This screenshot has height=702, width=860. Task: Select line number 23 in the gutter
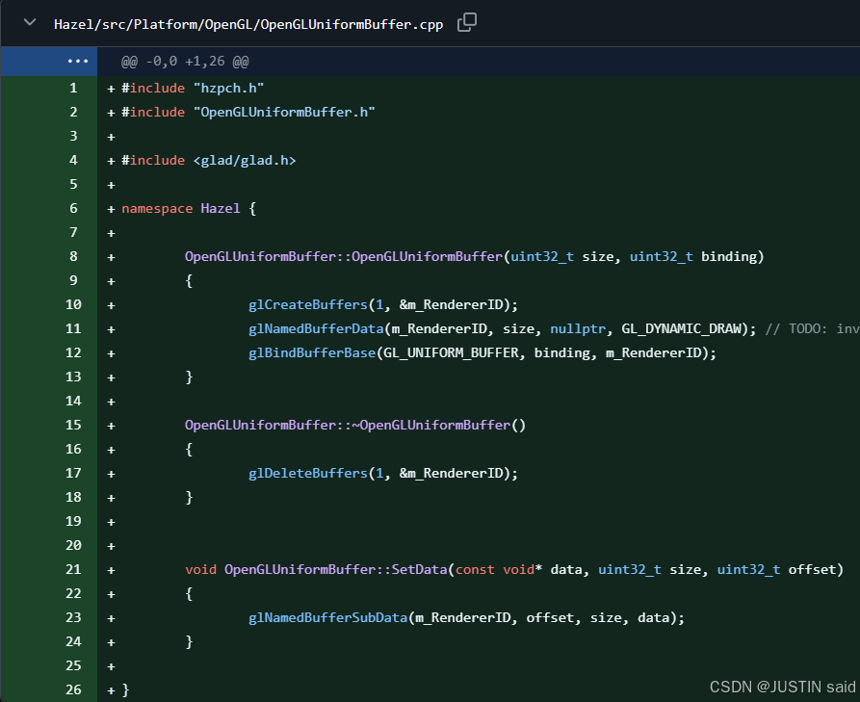coord(73,618)
